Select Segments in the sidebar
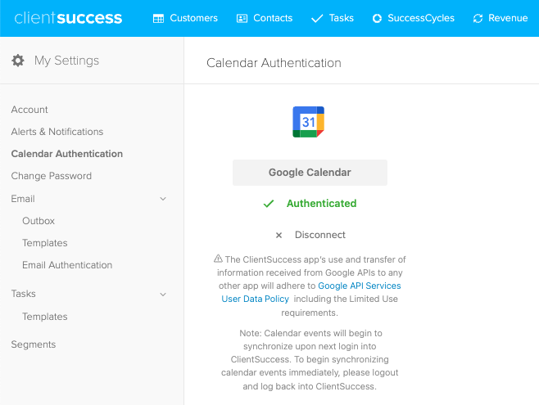This screenshot has width=539, height=405. point(34,344)
